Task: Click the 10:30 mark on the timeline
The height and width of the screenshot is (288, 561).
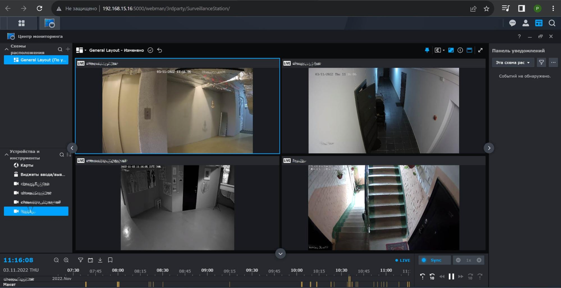Action: (x=341, y=270)
